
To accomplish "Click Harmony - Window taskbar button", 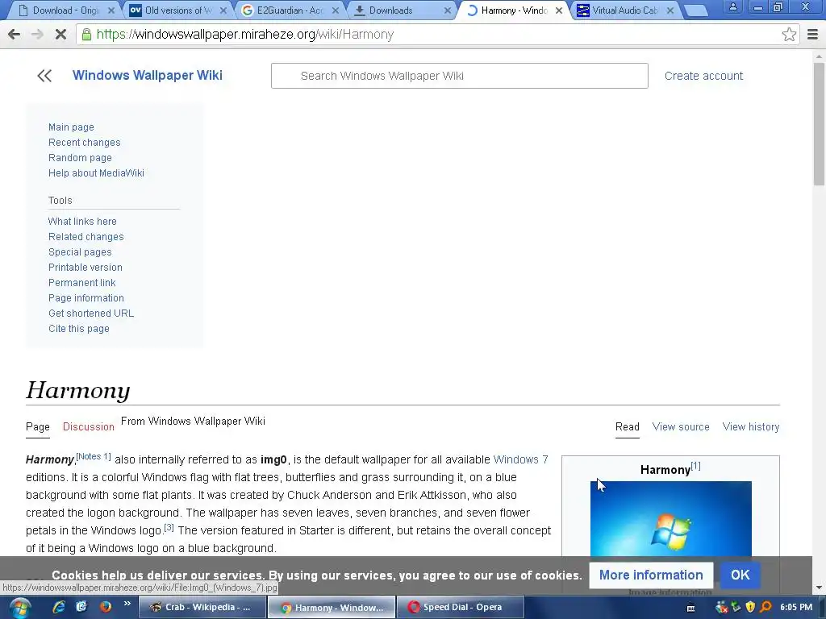I will 331,608.
